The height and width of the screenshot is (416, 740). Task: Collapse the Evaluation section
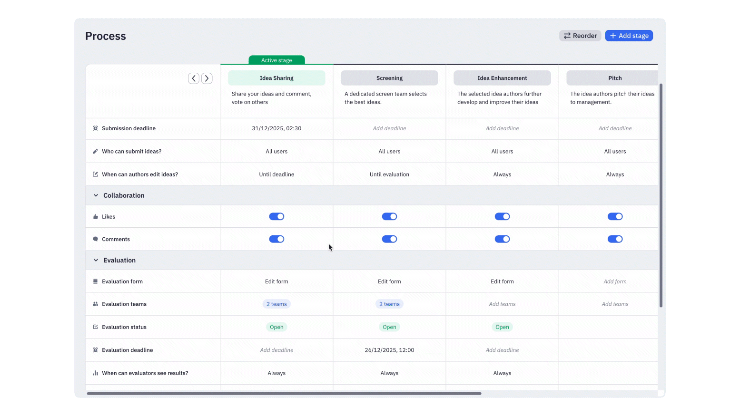tap(96, 261)
